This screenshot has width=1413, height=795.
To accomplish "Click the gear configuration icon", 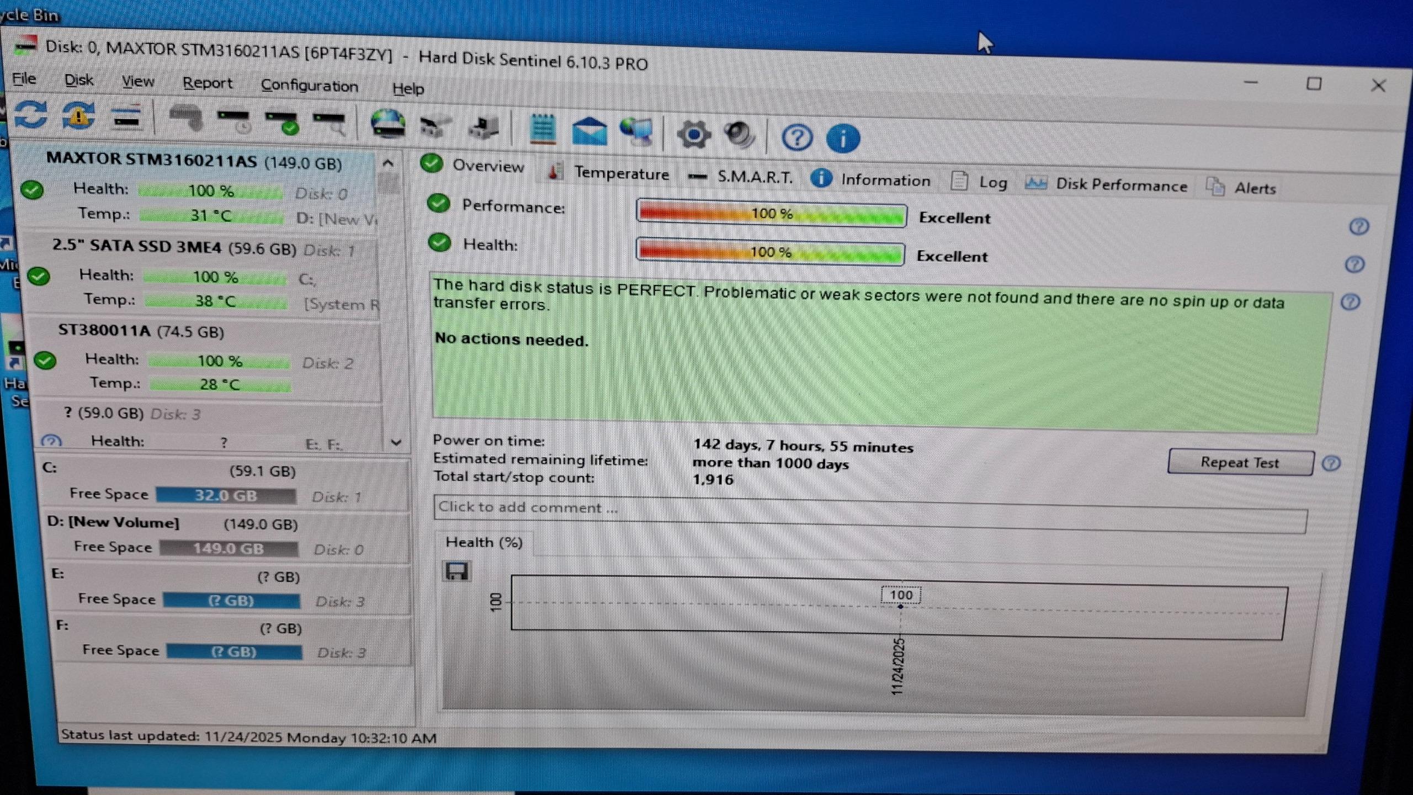I will pyautogui.click(x=693, y=135).
